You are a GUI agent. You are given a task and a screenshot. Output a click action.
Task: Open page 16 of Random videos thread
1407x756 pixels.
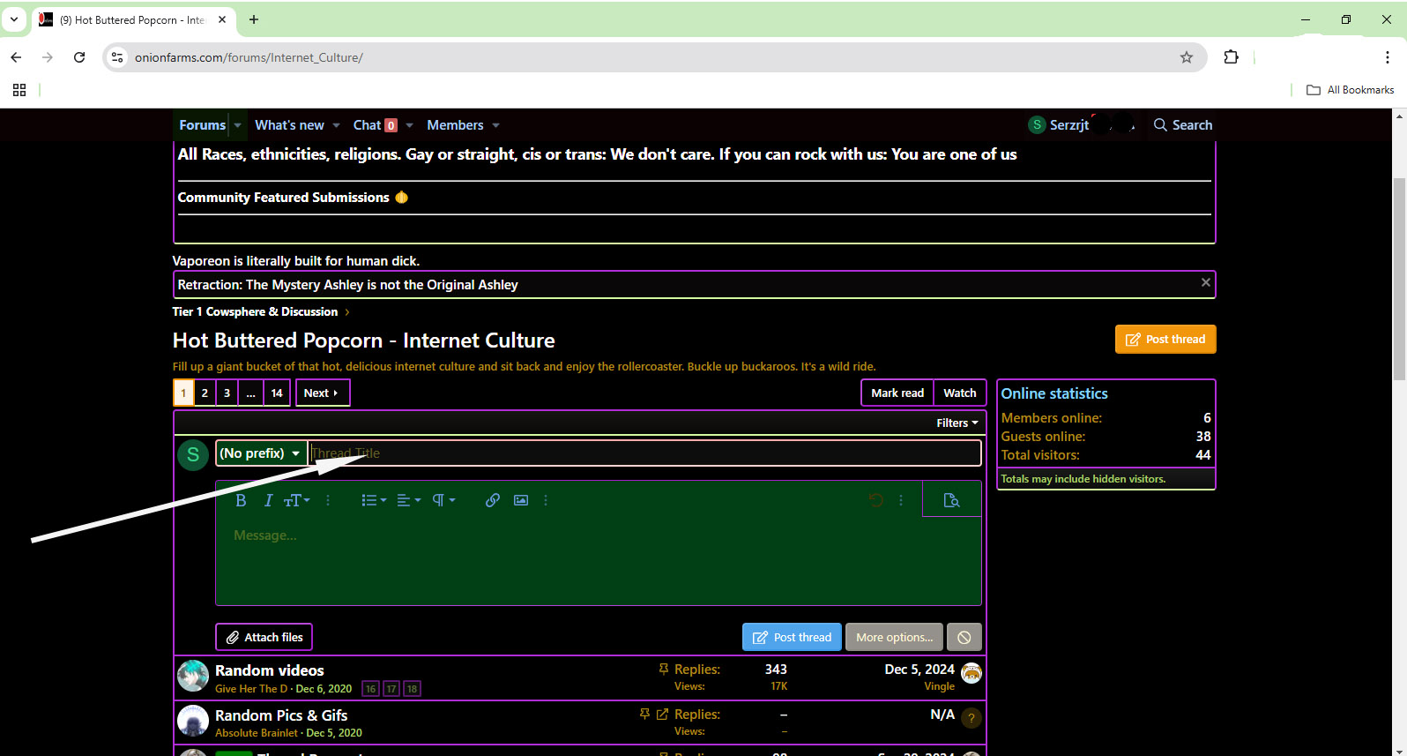(x=371, y=689)
